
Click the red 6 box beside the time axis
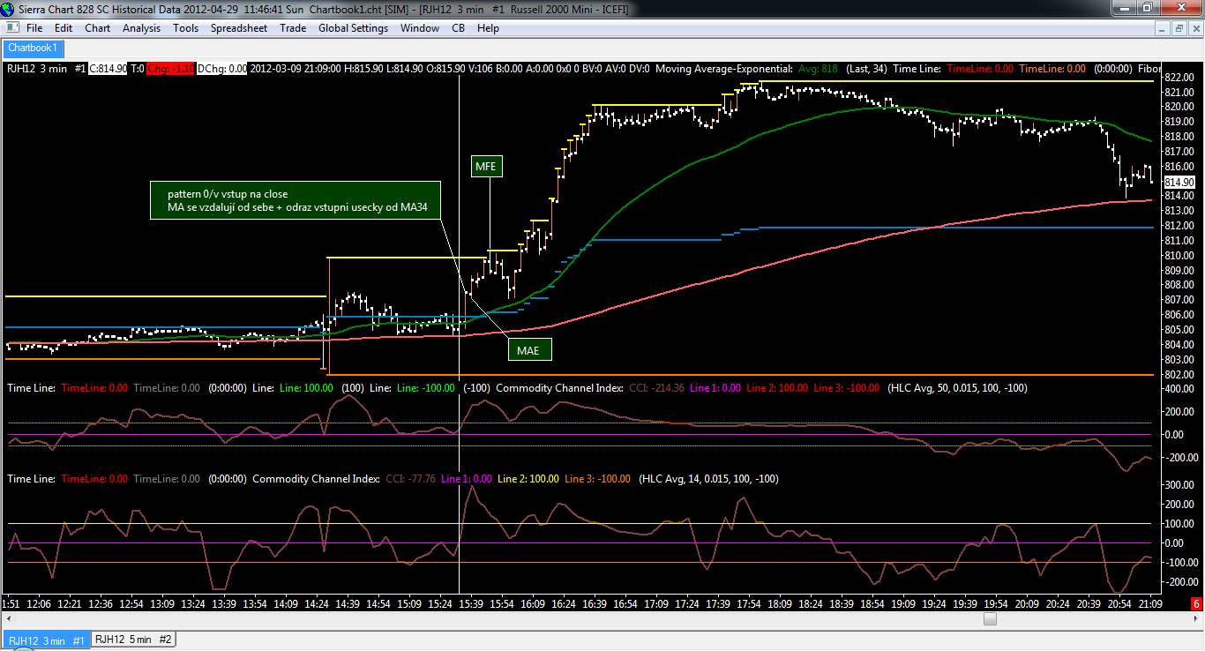(1196, 604)
